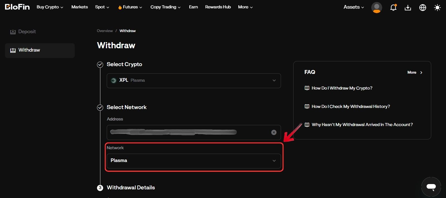Screen dimensions: 446x198
Task: Open 'How Do I Withdraw My Crypto?' FAQ
Action: (342, 88)
